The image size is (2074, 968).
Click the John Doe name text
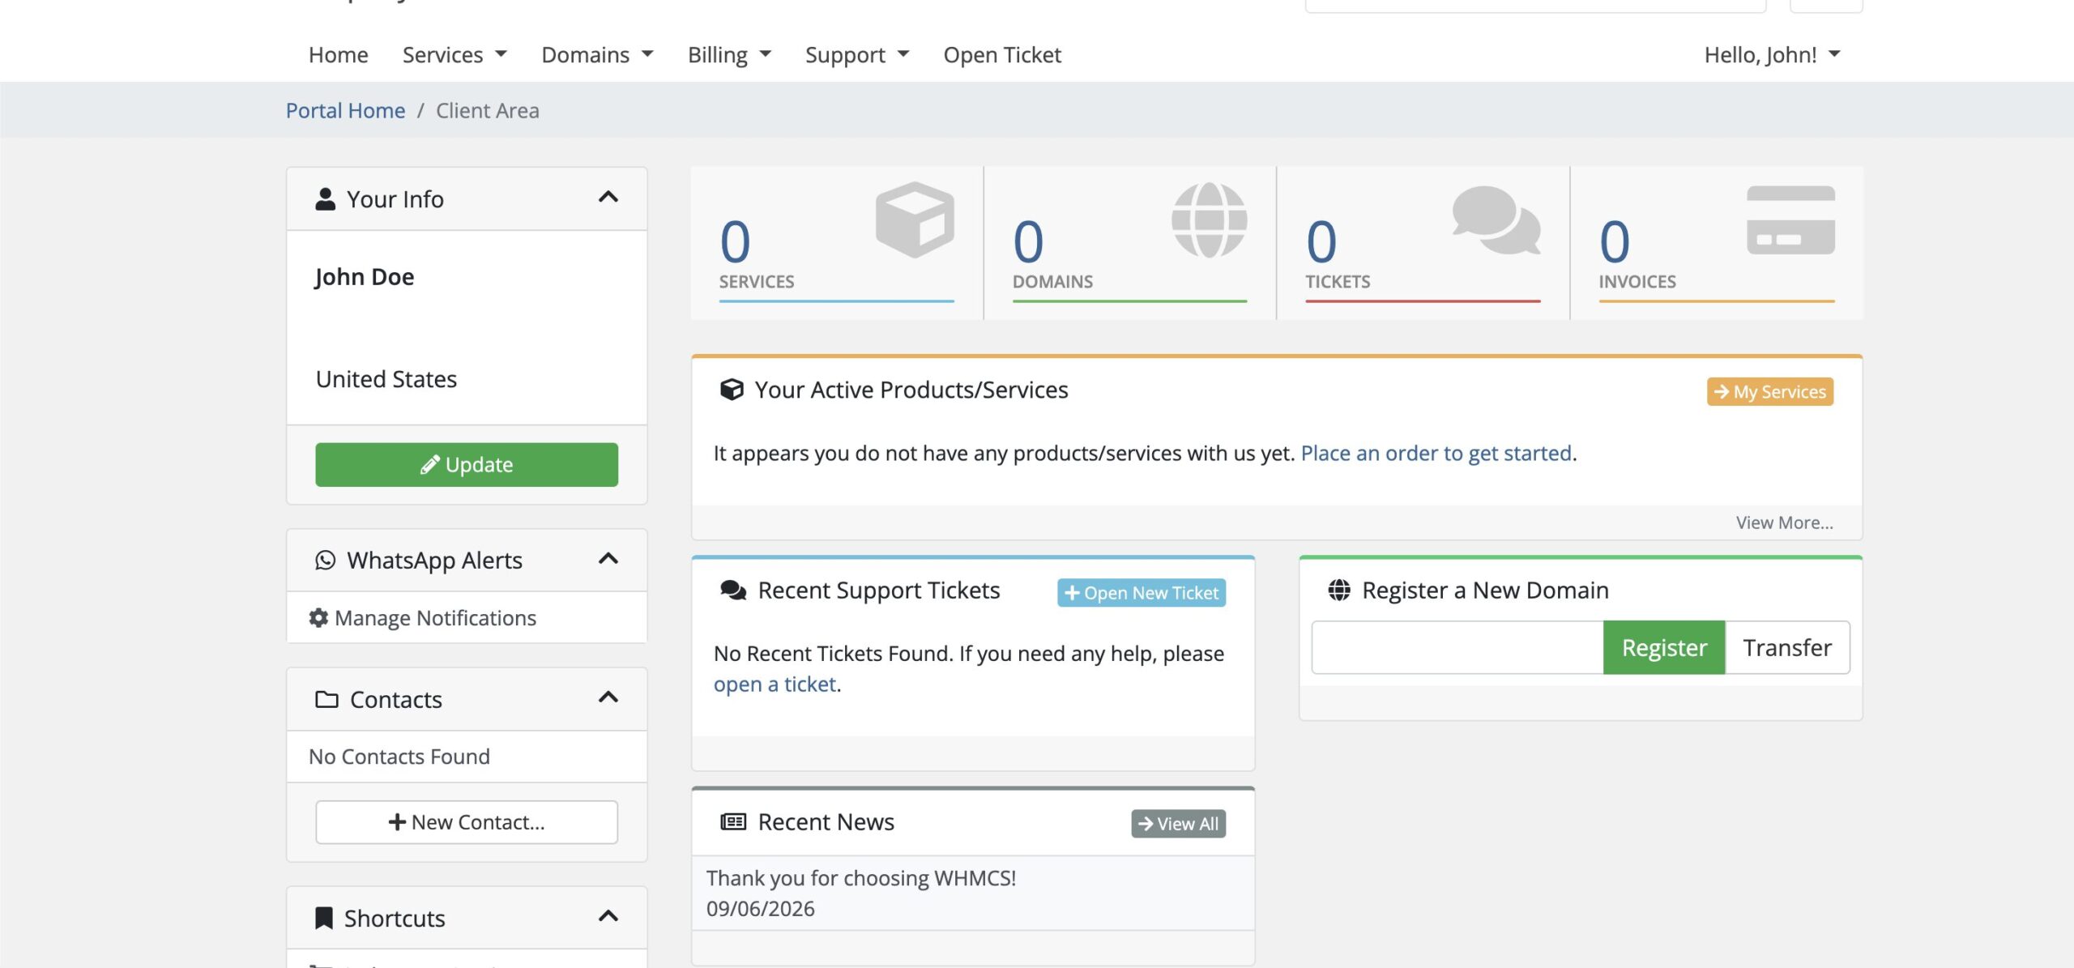365,277
